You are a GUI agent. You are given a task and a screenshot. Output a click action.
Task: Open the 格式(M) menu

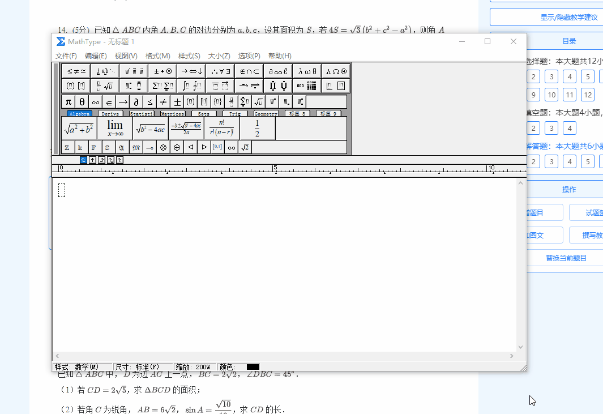157,56
